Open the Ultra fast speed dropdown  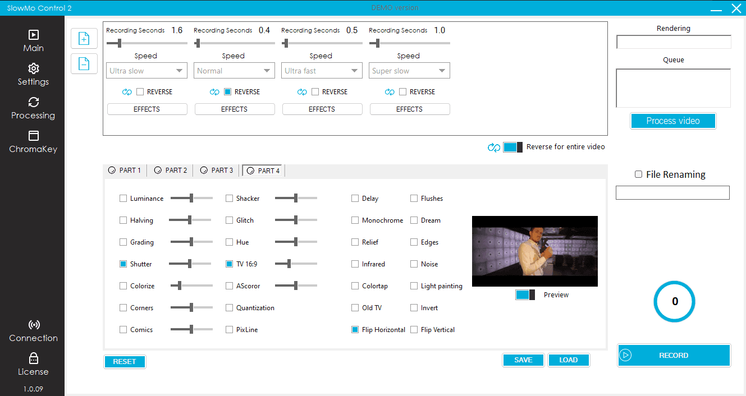[322, 71]
